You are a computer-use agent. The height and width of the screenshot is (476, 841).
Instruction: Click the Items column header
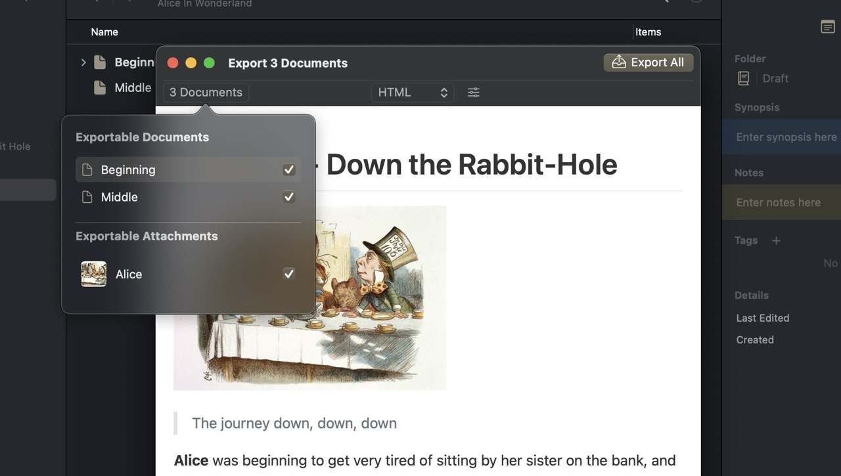tap(648, 32)
